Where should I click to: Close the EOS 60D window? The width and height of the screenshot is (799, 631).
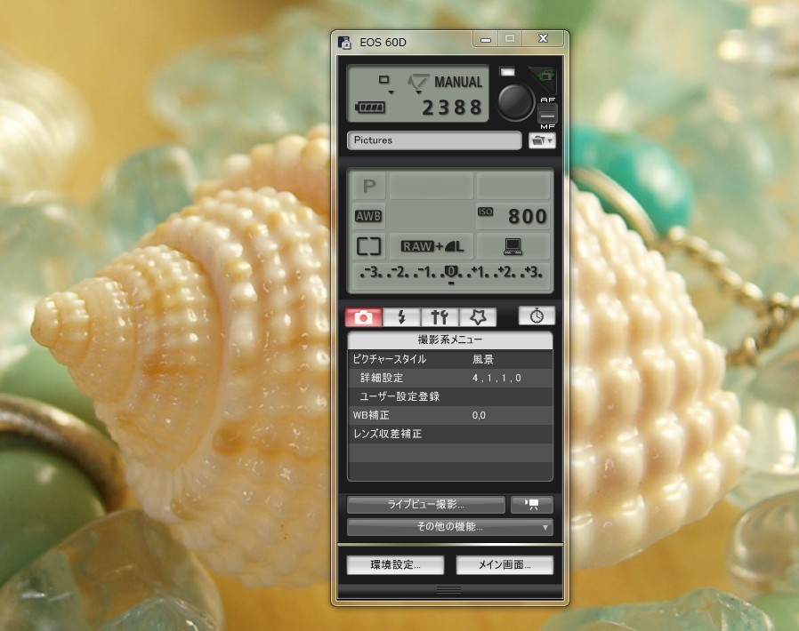[x=544, y=39]
